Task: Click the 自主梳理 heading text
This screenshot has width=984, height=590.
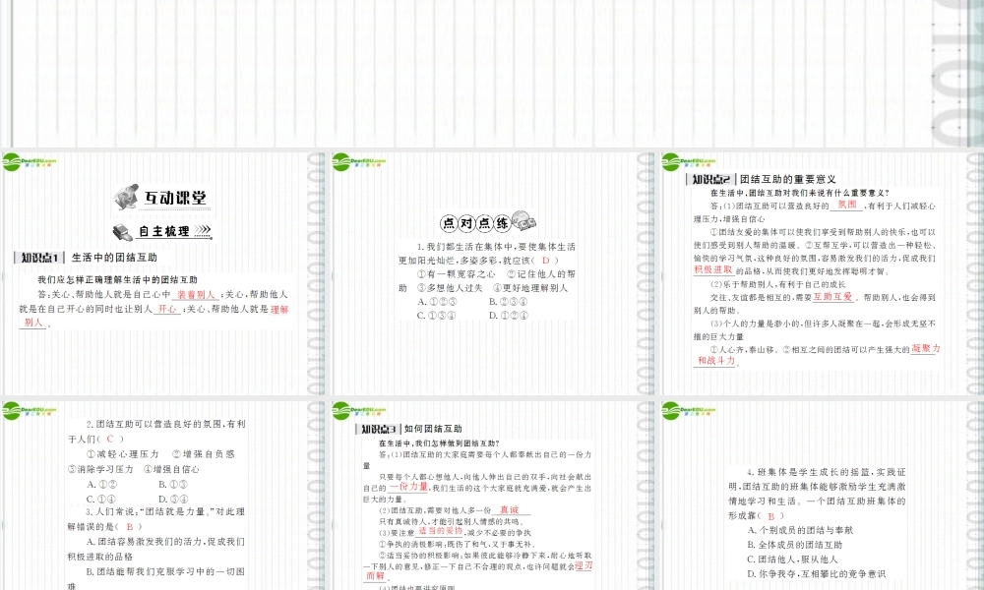Action: click(163, 231)
